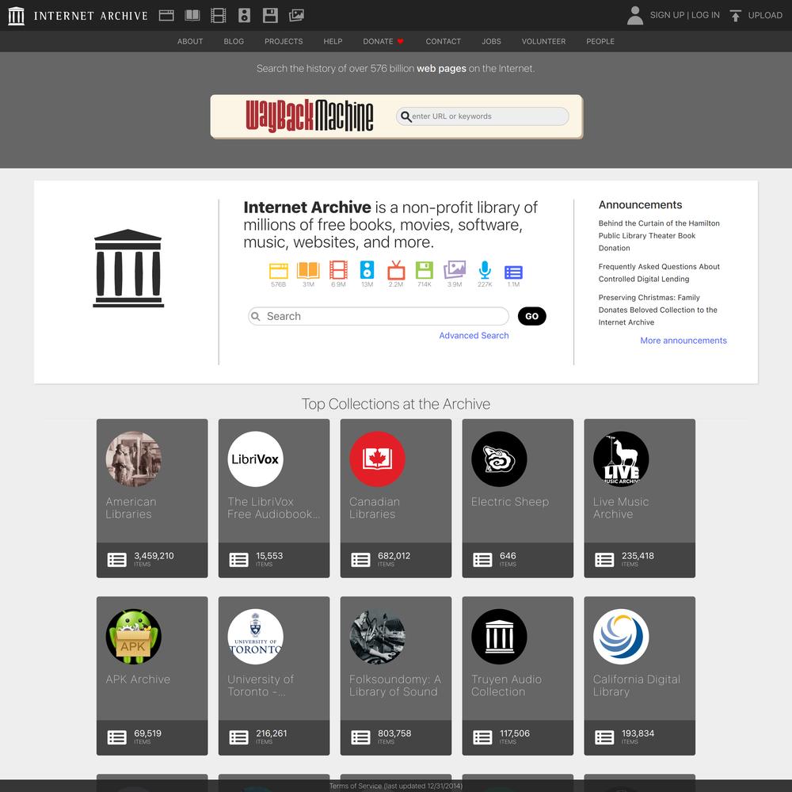Select the microphone icon labeled 227K
The image size is (792, 792).
coord(485,270)
